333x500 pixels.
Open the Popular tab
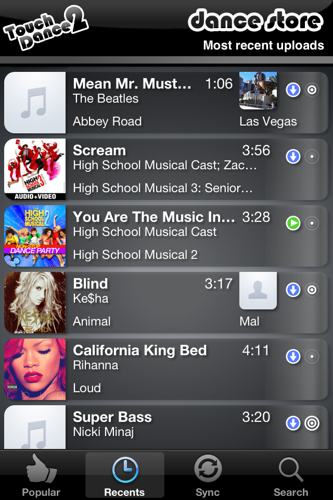[41, 475]
